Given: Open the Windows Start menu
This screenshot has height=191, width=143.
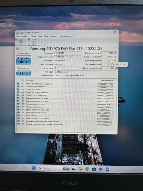Looking at the screenshot, I should [34, 168].
